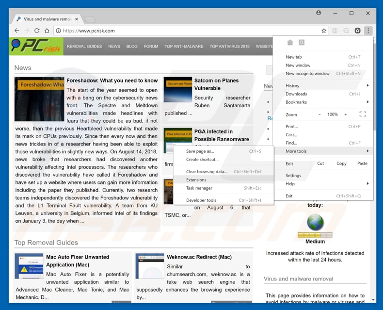Expand the History submenu
The image size is (383, 310).
(323, 85)
